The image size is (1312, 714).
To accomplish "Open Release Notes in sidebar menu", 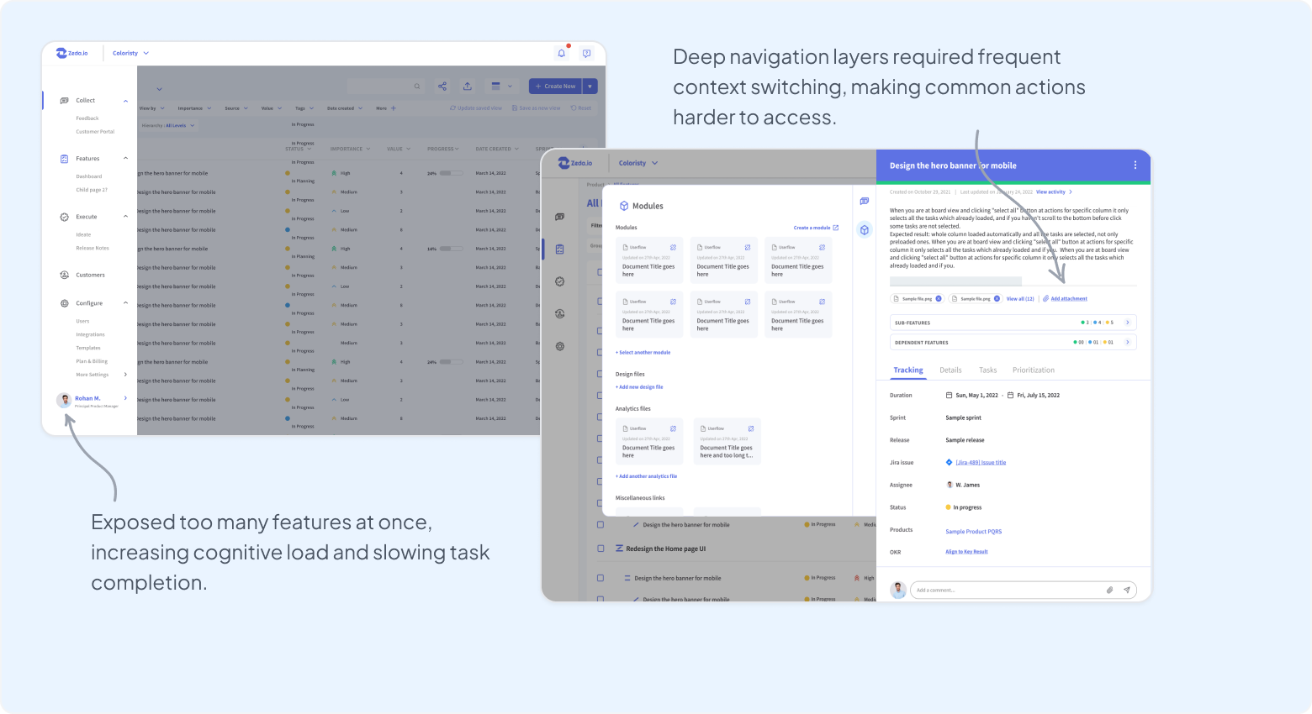I will [93, 249].
